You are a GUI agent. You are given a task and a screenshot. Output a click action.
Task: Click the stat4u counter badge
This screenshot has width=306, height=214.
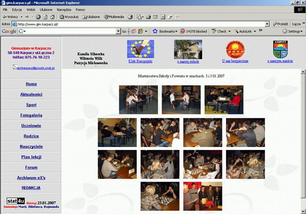click(16, 201)
